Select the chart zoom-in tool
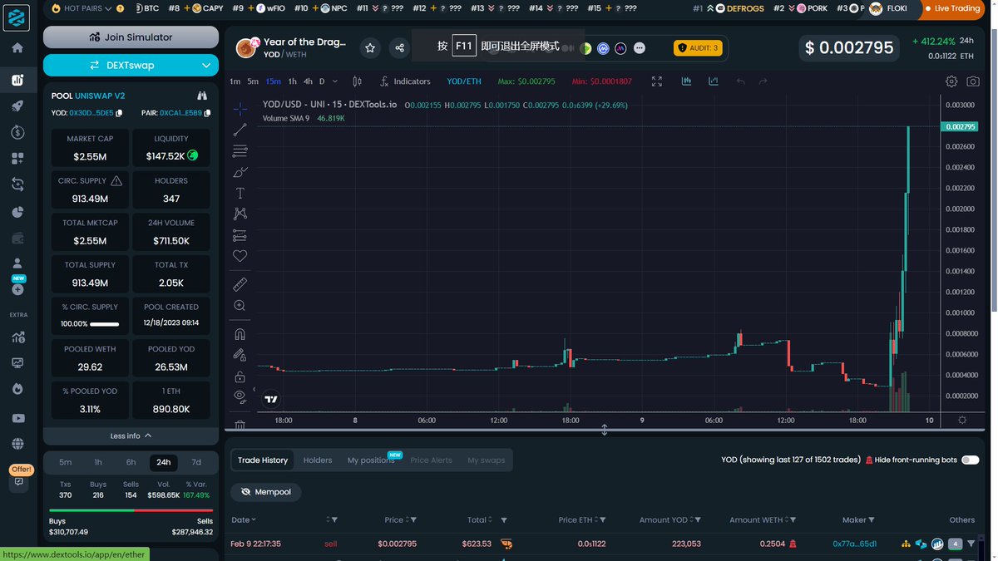 point(240,306)
